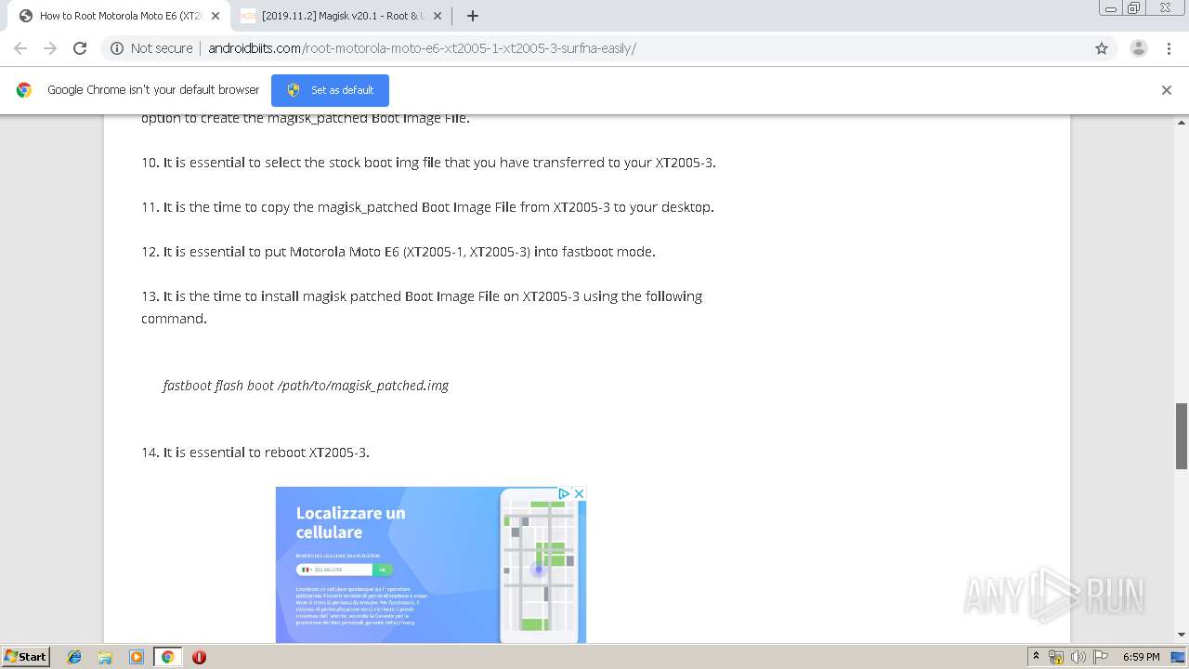The image size is (1189, 669).
Task: Open the Chrome three-dot menu
Action: coord(1169,48)
